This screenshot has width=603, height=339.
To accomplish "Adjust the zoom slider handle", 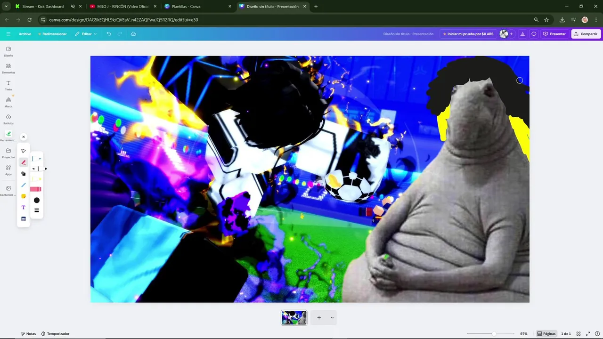I will (x=494, y=334).
